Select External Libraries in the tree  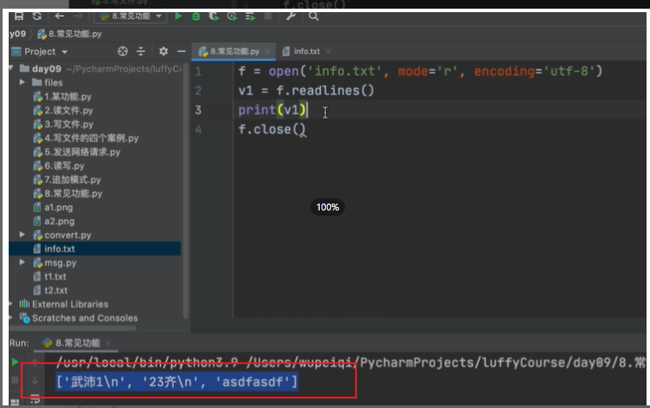(70, 304)
